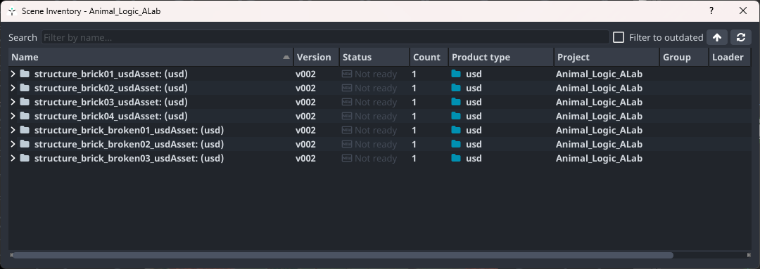The image size is (760, 269).
Task: Sort by the Loader column header
Action: coord(730,57)
